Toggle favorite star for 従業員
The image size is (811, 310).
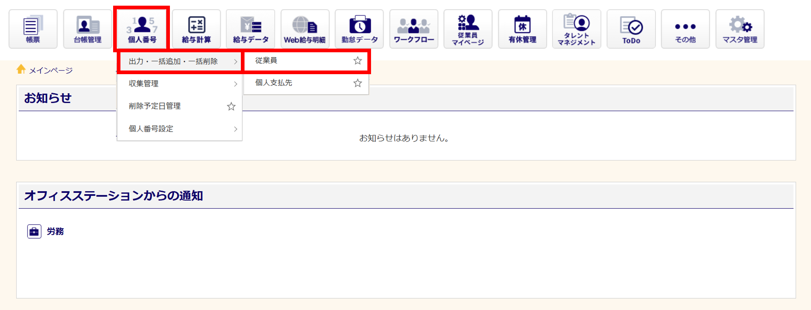point(357,61)
